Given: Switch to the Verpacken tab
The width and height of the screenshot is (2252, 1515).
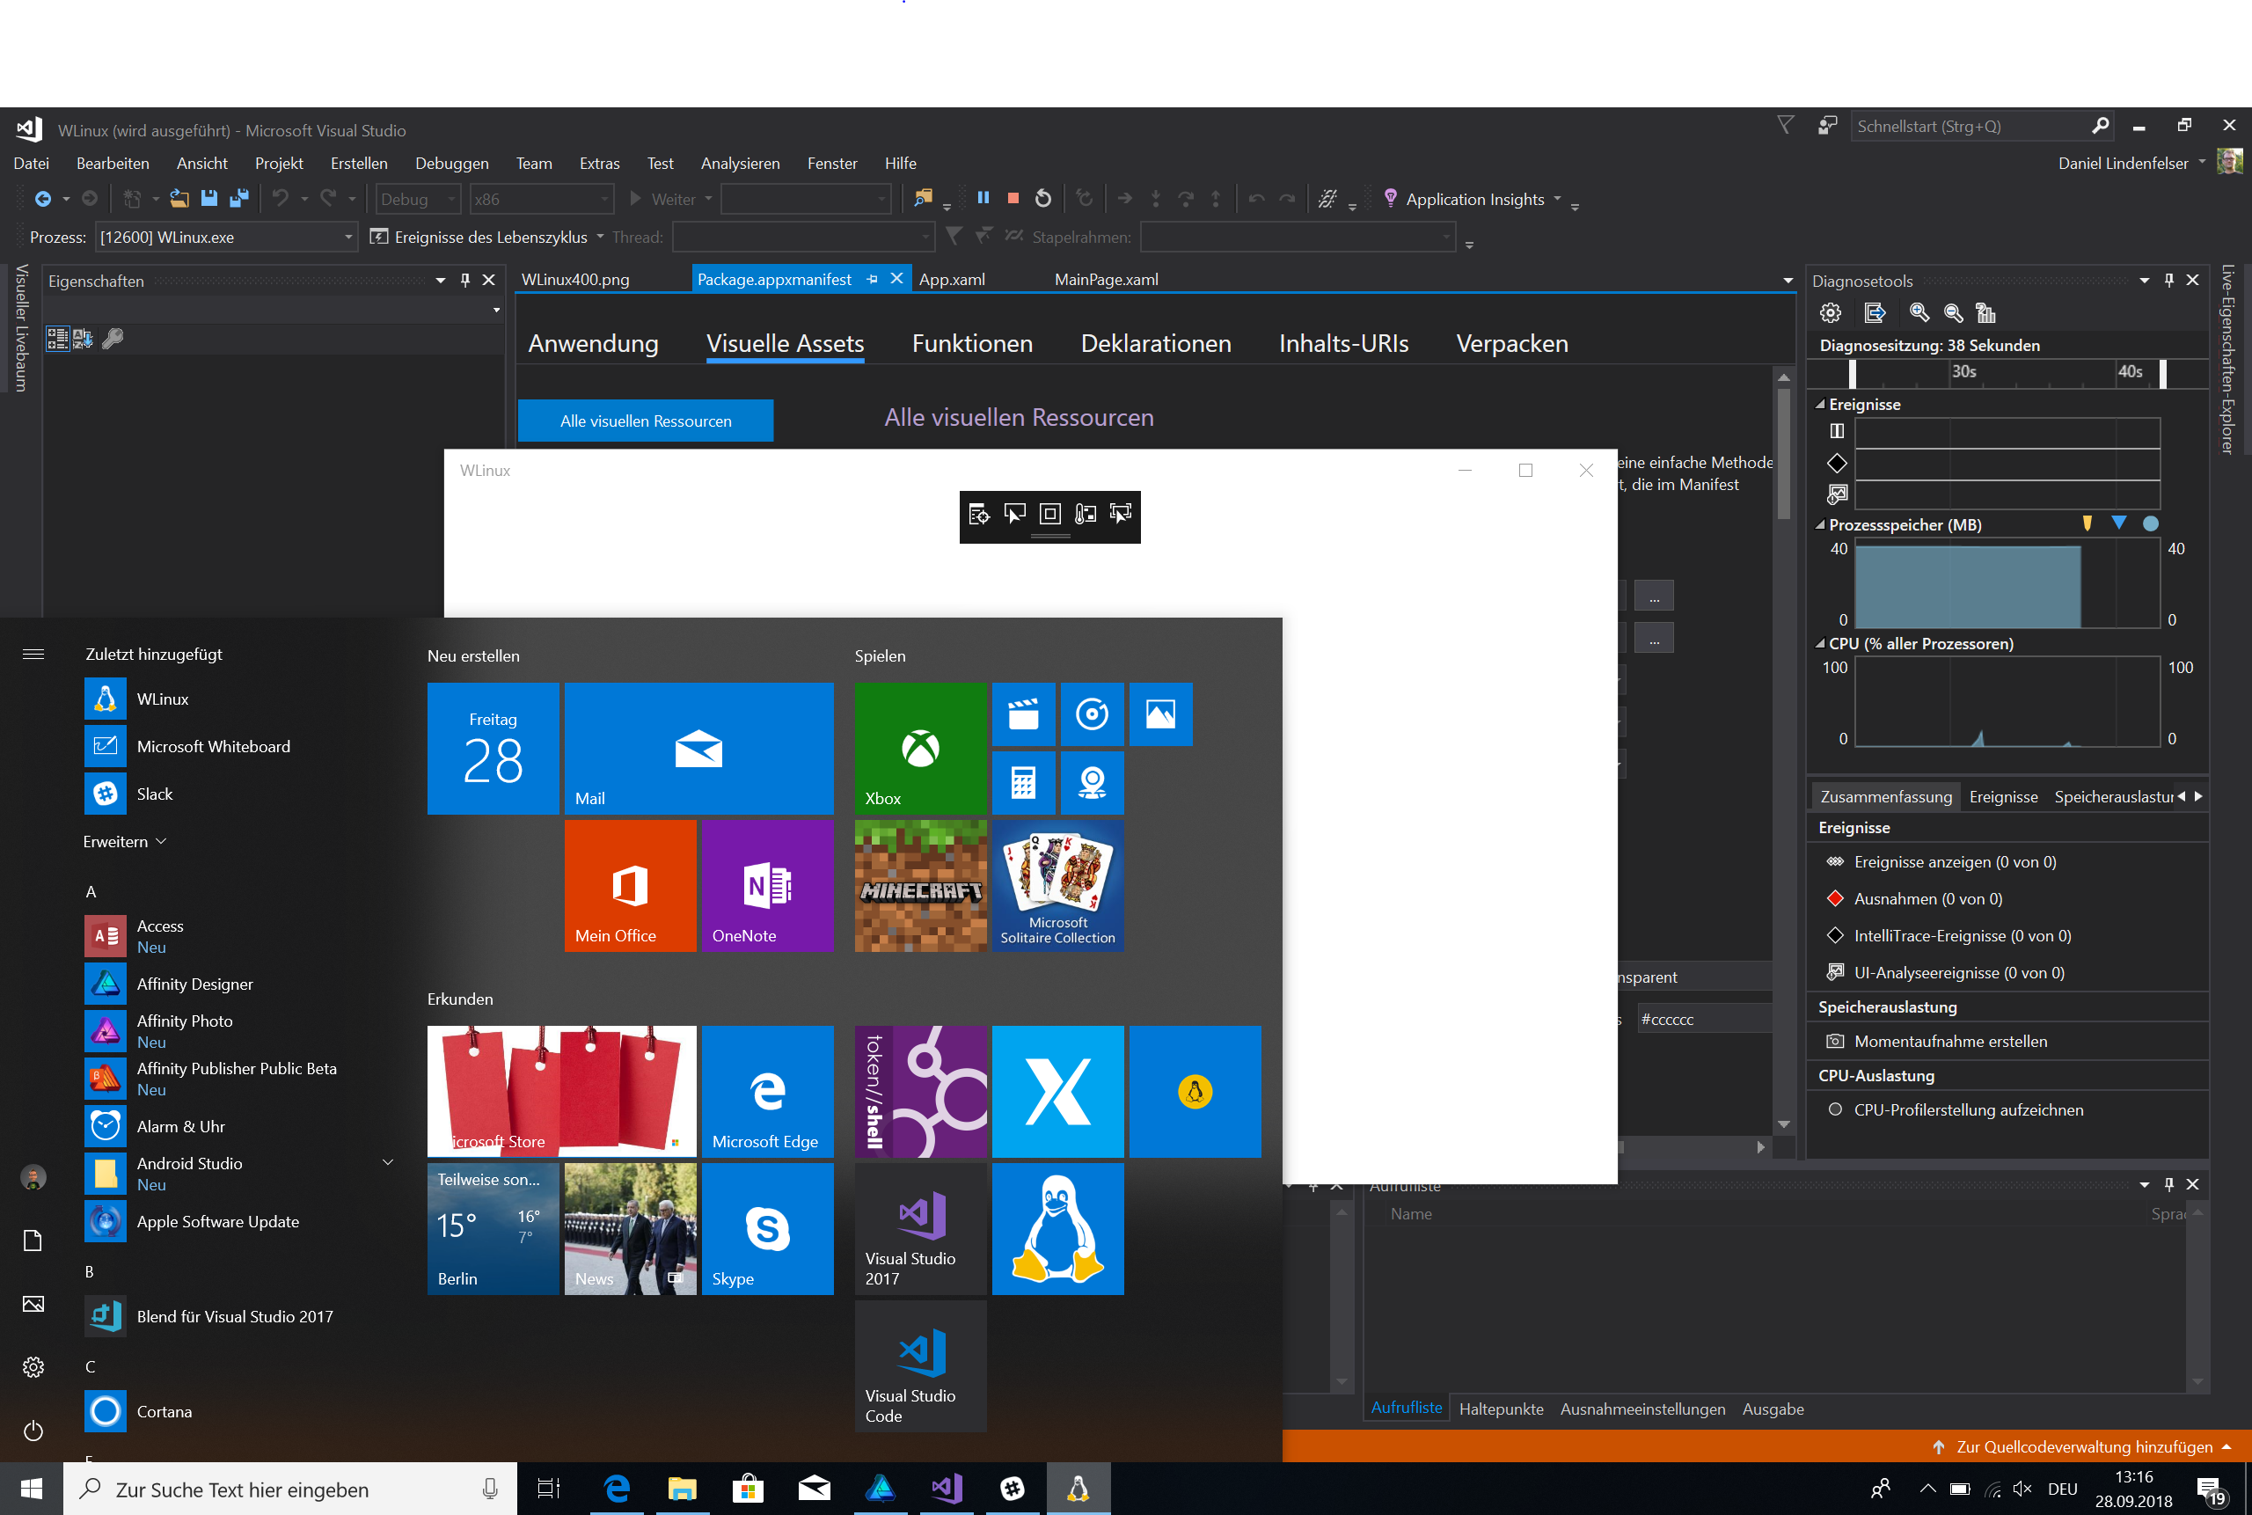Looking at the screenshot, I should [1512, 344].
